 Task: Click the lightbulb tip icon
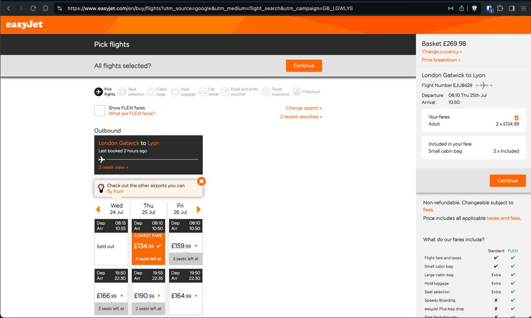(x=101, y=188)
